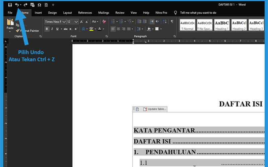Viewport: 268px width, 167px height.
Task: Activate the Format Painter tool
Action: point(27,31)
